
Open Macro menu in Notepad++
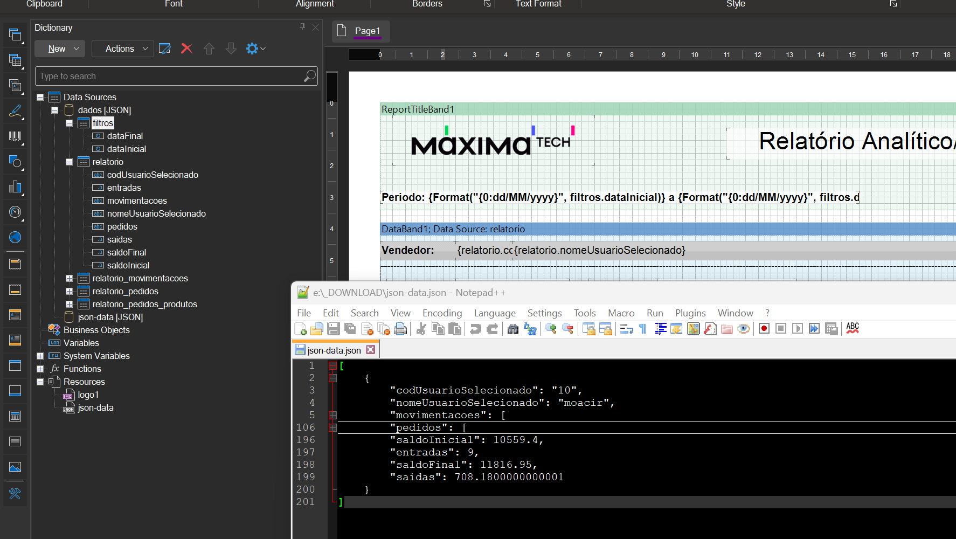(x=621, y=313)
